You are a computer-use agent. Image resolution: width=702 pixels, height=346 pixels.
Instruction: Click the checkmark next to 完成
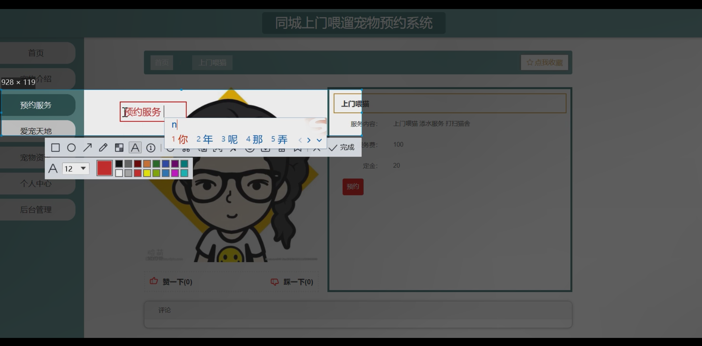333,148
